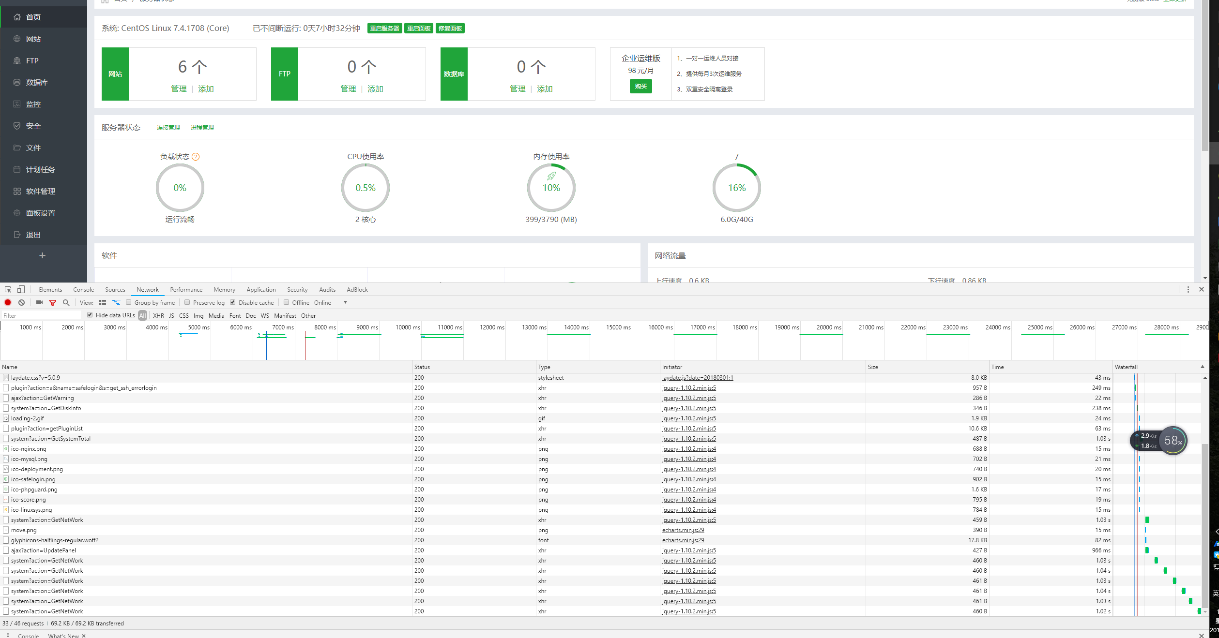Screen dimensions: 1219x638
Task: Open the 安全 shield sidebar icon
Action: tap(17, 126)
